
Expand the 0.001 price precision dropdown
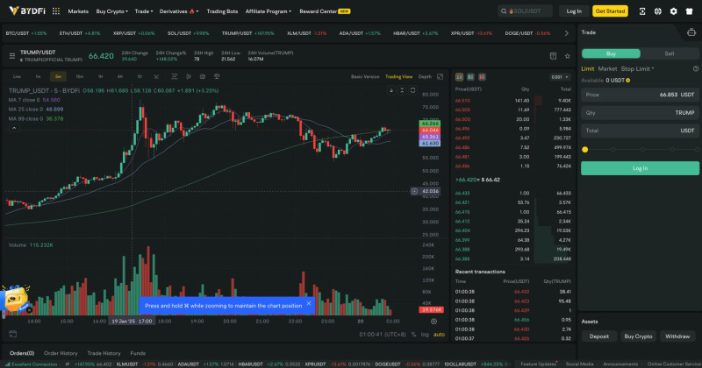click(x=559, y=77)
